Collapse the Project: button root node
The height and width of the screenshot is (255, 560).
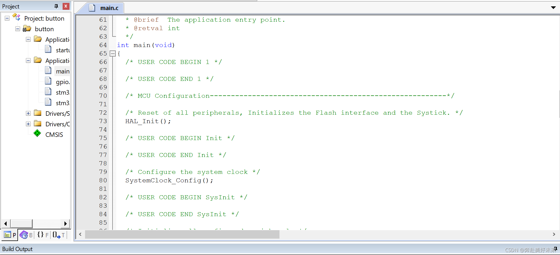(x=7, y=18)
